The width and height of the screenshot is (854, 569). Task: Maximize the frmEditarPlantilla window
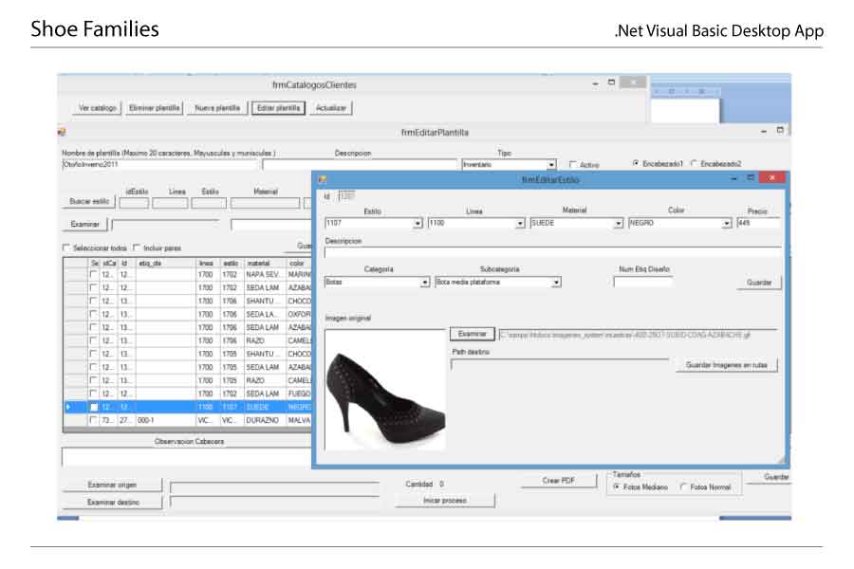tap(780, 131)
